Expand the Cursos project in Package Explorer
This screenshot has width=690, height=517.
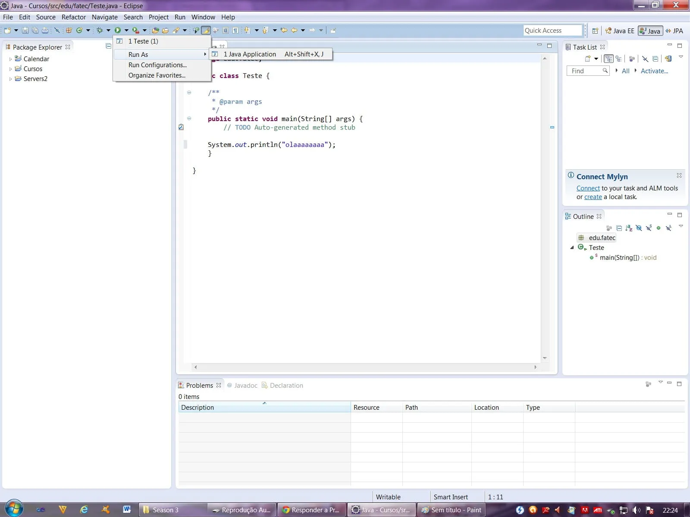[10, 69]
